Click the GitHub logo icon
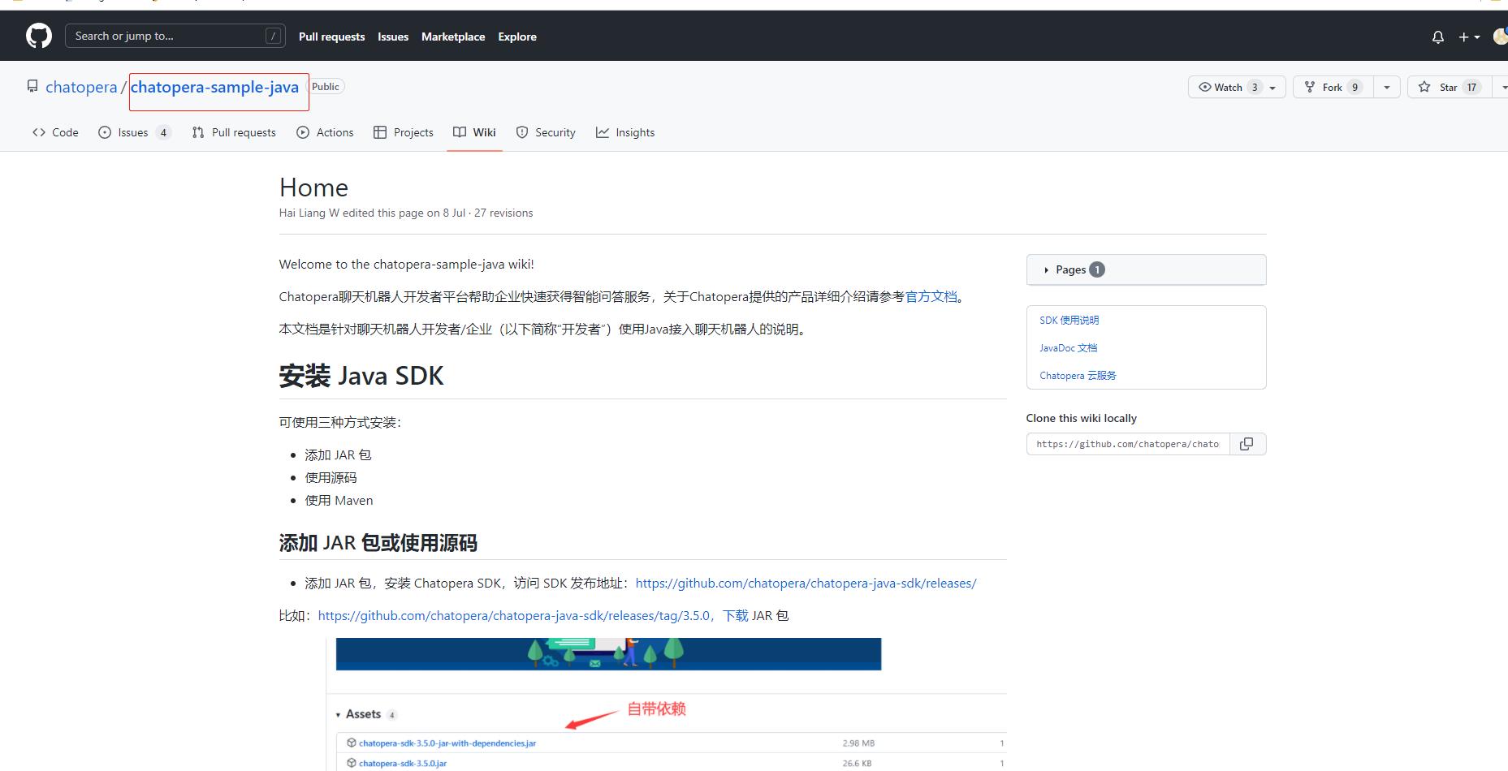The height and width of the screenshot is (771, 1508). pyautogui.click(x=38, y=35)
